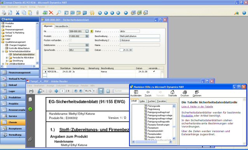Expand the Unfallmerkblätter folder
248x150 pixels.
pos(3,64)
